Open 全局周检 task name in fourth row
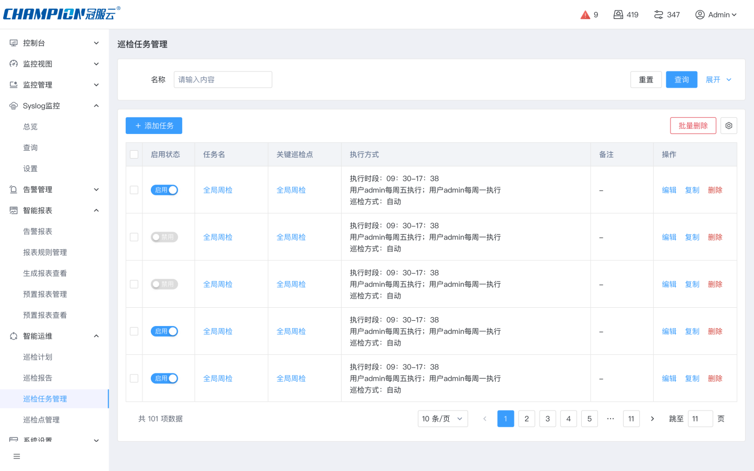This screenshot has width=754, height=471. [x=218, y=331]
